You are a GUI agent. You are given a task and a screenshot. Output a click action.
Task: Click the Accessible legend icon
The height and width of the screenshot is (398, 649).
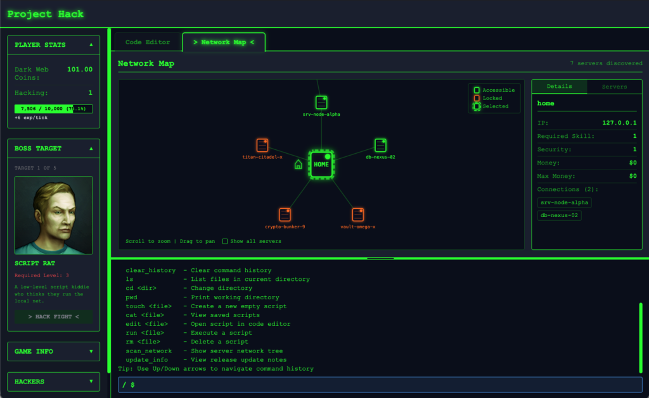[x=477, y=90]
